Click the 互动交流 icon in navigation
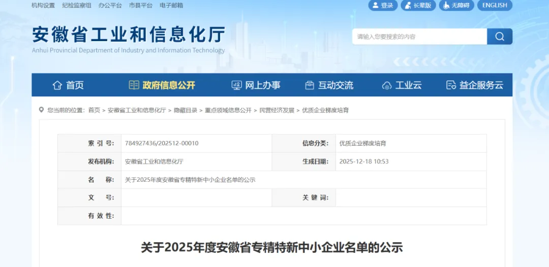 click(x=310, y=85)
